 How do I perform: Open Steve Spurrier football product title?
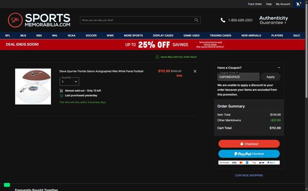click(x=102, y=71)
